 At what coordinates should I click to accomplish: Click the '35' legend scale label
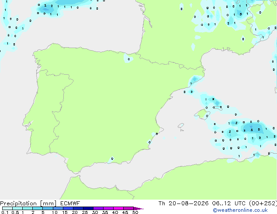pyautogui.click(x=105, y=212)
